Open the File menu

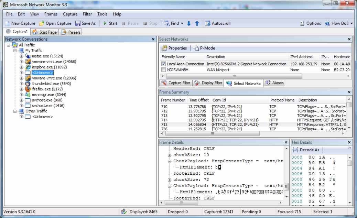[x=9, y=14]
